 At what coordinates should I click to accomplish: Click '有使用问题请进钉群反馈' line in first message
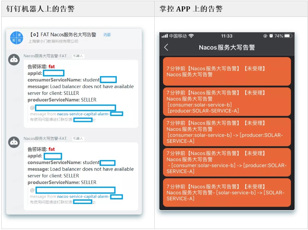tap(51, 119)
